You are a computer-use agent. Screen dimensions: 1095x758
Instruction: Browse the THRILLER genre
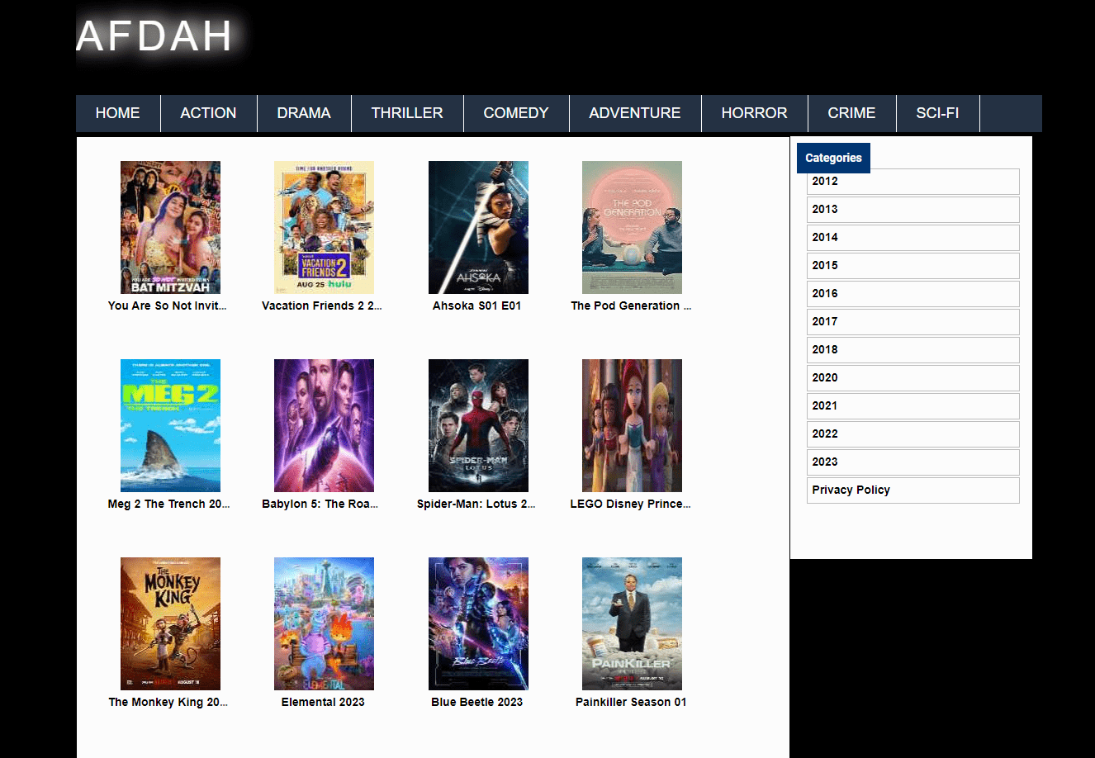click(407, 113)
